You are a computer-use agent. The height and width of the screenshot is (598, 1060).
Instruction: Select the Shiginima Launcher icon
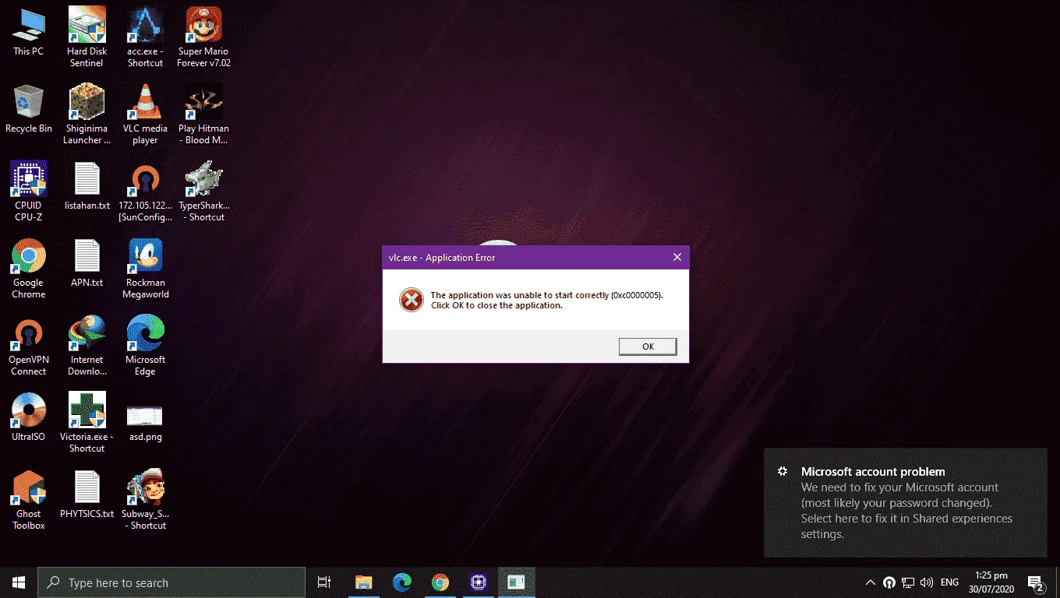click(87, 114)
